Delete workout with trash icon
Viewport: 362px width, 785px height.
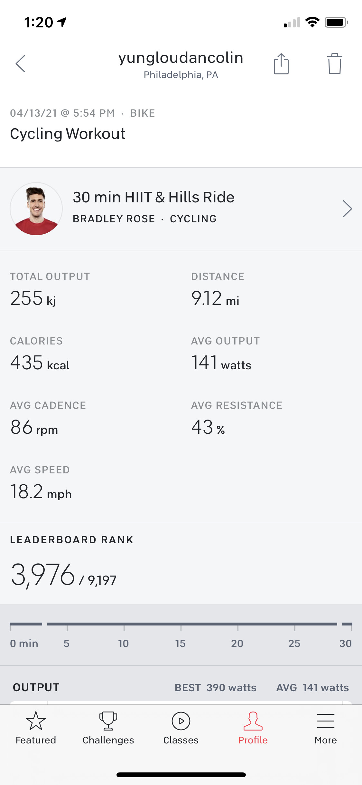coord(334,64)
